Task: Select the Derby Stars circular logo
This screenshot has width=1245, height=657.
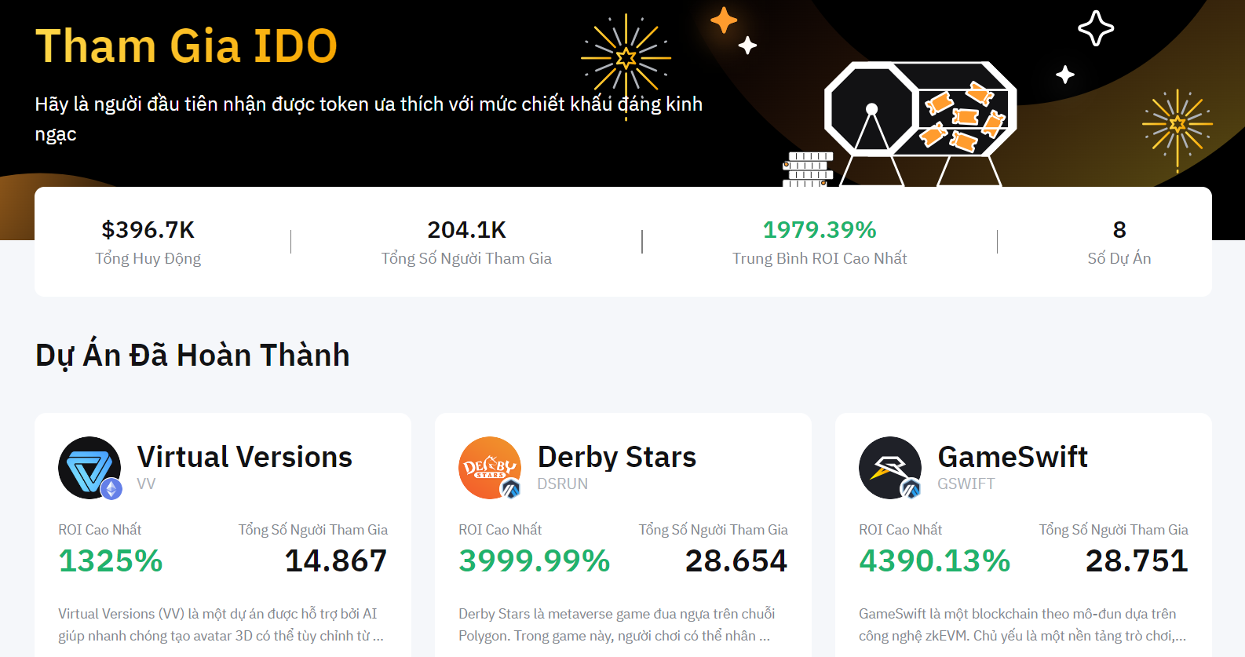Action: (x=489, y=467)
